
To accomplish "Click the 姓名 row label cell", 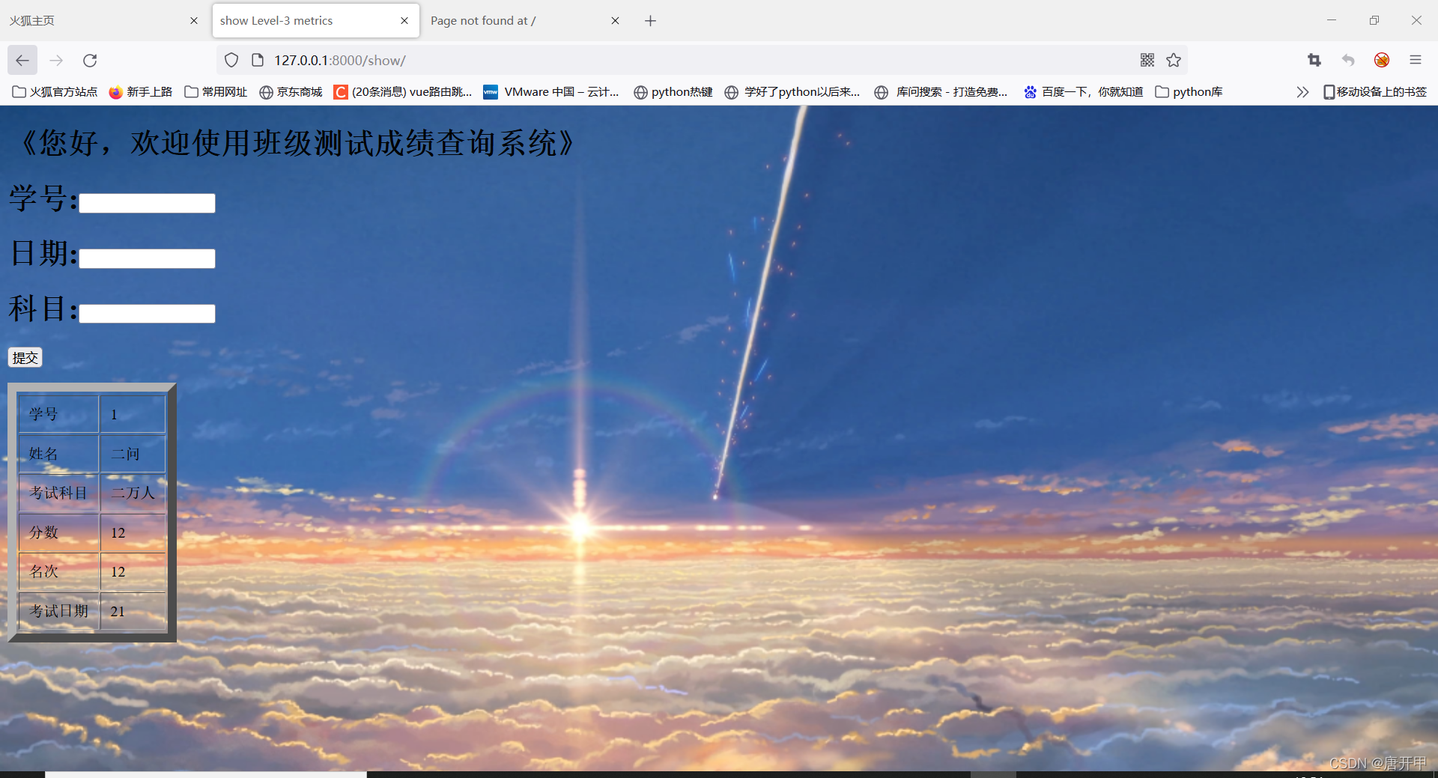I will (58, 454).
